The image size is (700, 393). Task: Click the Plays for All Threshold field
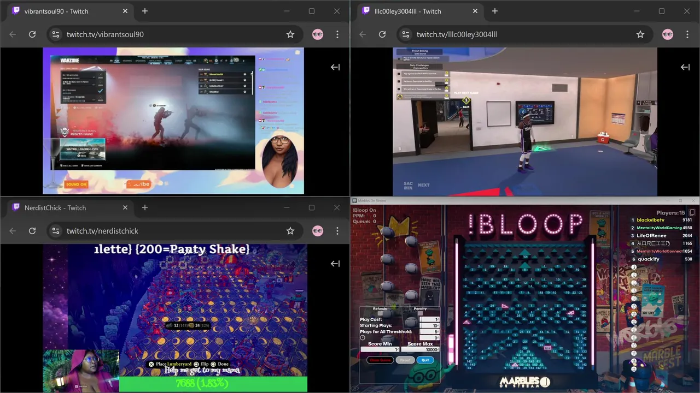coord(429,331)
